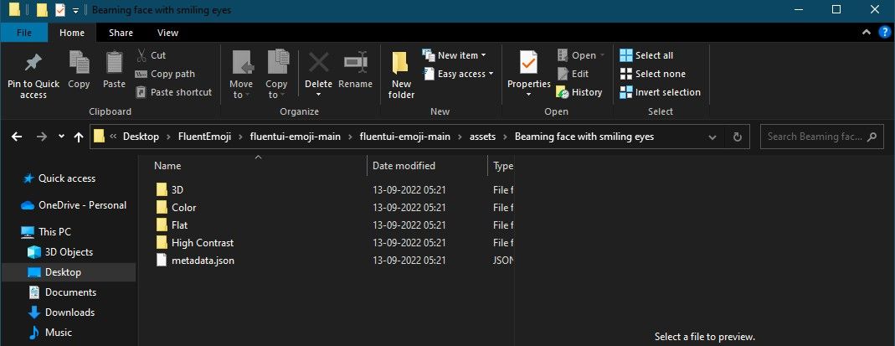Click the Paste icon in the ribbon
Screen dimensions: 895x346
[x=114, y=65]
